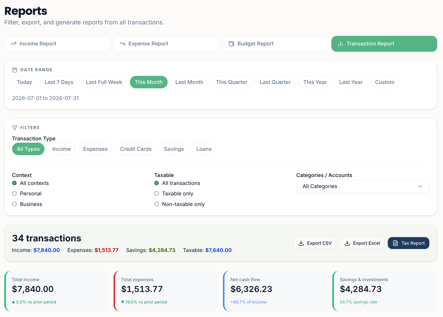The image size is (443, 317).
Task: Switch to the Expense Report tab
Action: (166, 44)
